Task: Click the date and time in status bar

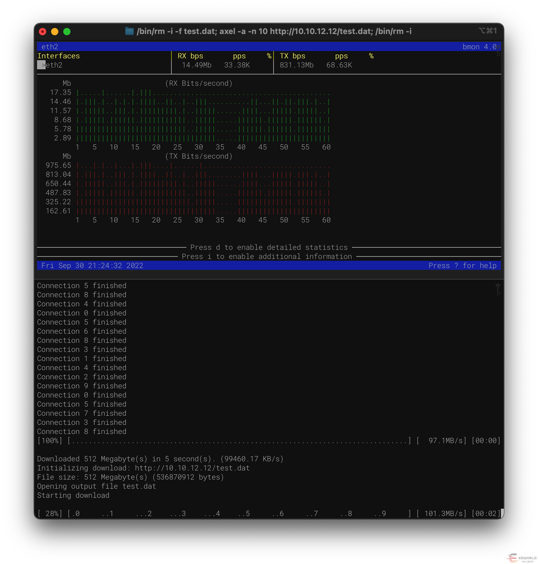Action: tap(92, 266)
